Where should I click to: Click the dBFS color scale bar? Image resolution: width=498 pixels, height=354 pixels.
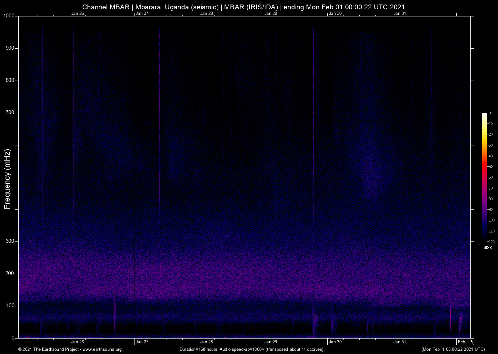coord(484,177)
